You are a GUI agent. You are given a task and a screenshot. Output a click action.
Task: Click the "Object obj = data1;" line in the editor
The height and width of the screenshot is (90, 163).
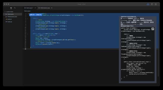42,38
